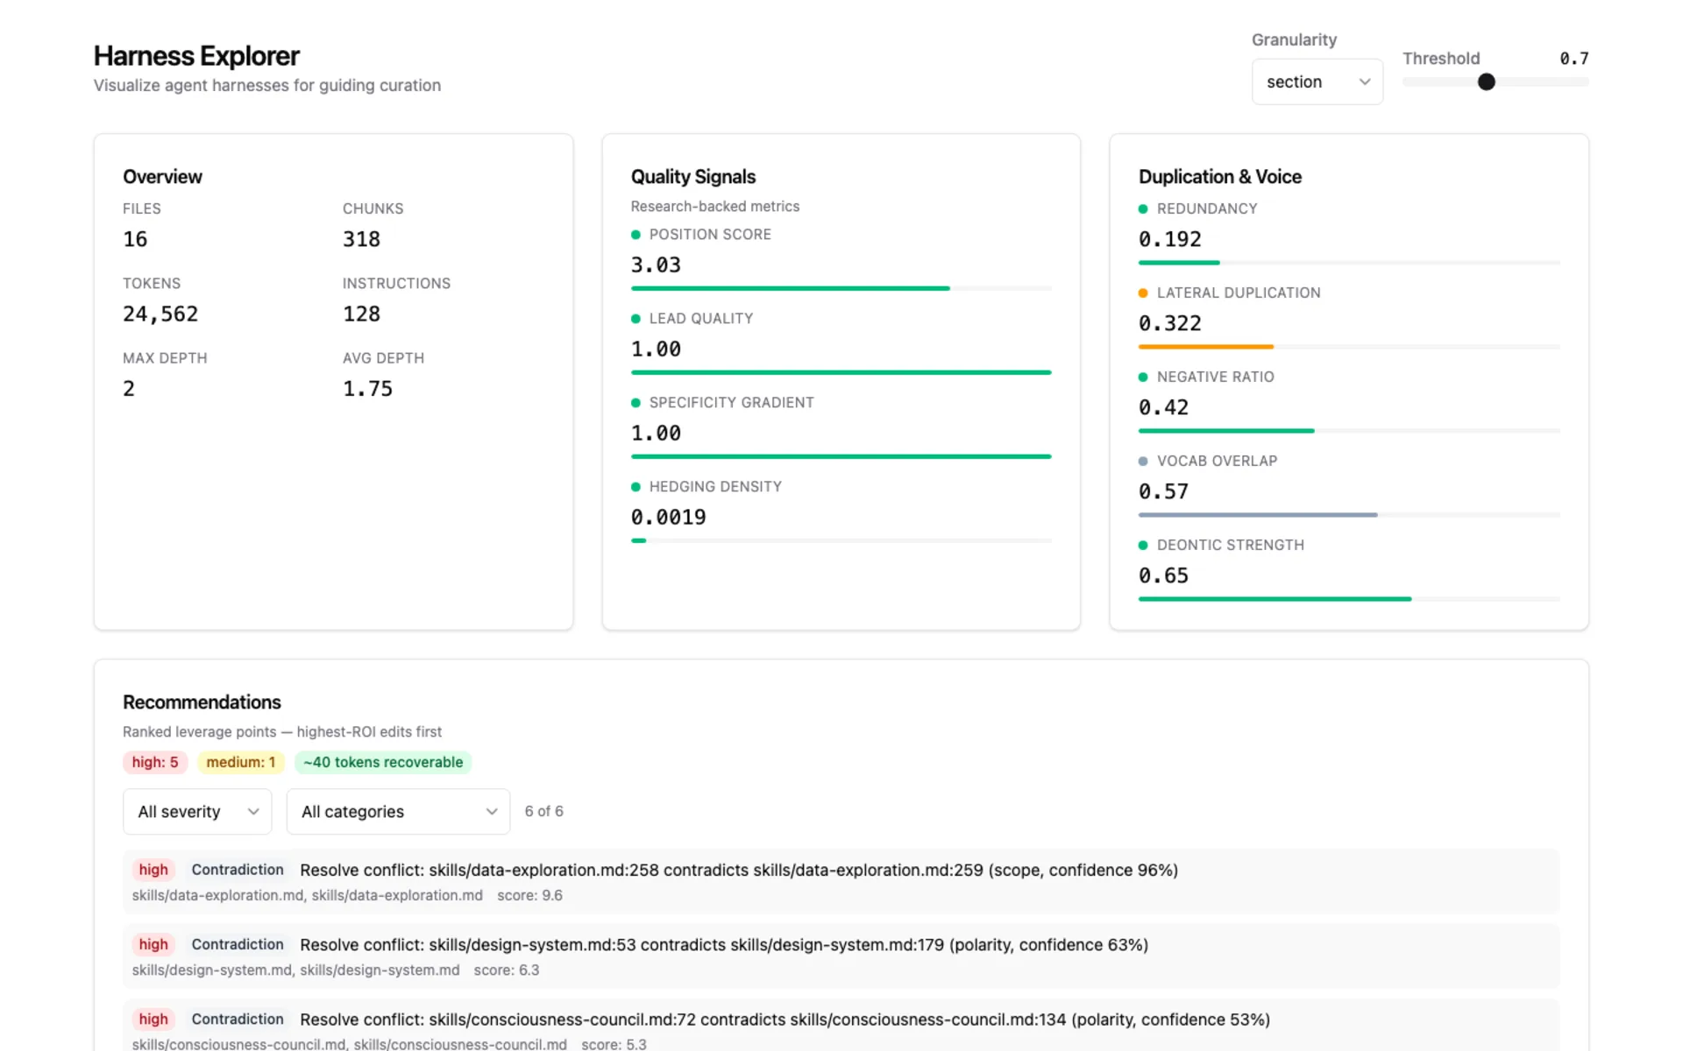Click the Negative Ratio status dot
Viewport: 1683px width, 1051px height.
point(1143,377)
